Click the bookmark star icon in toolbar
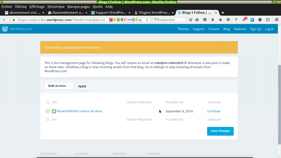 click(191, 20)
